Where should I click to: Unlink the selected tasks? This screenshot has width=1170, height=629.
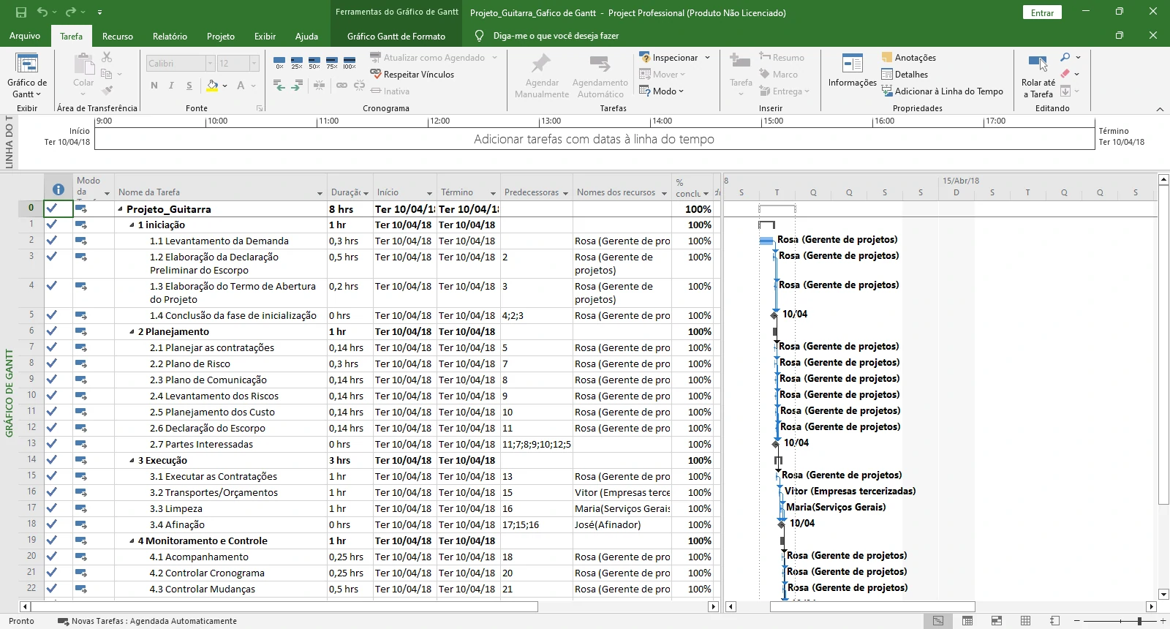pos(359,86)
